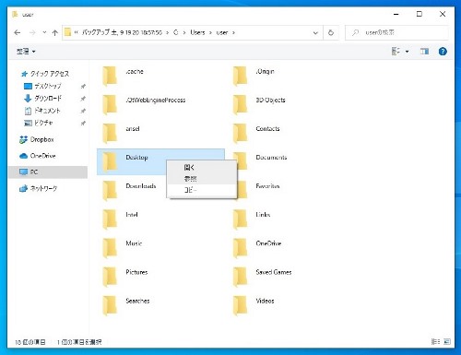This screenshot has width=461, height=355.
Task: Click the forward navigation arrow
Action: pyautogui.click(x=32, y=32)
